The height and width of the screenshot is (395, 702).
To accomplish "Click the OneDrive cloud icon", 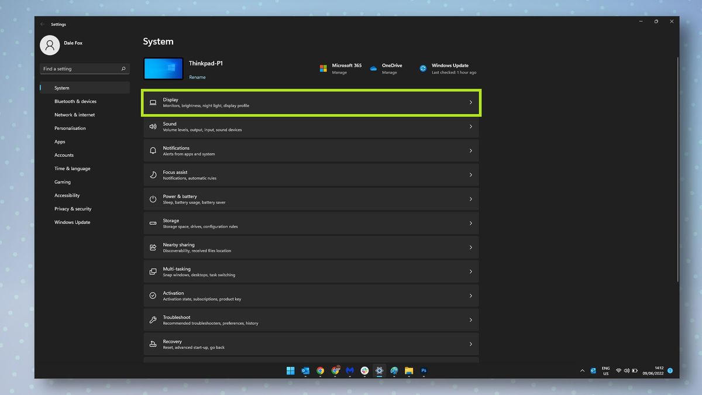I will pyautogui.click(x=373, y=68).
